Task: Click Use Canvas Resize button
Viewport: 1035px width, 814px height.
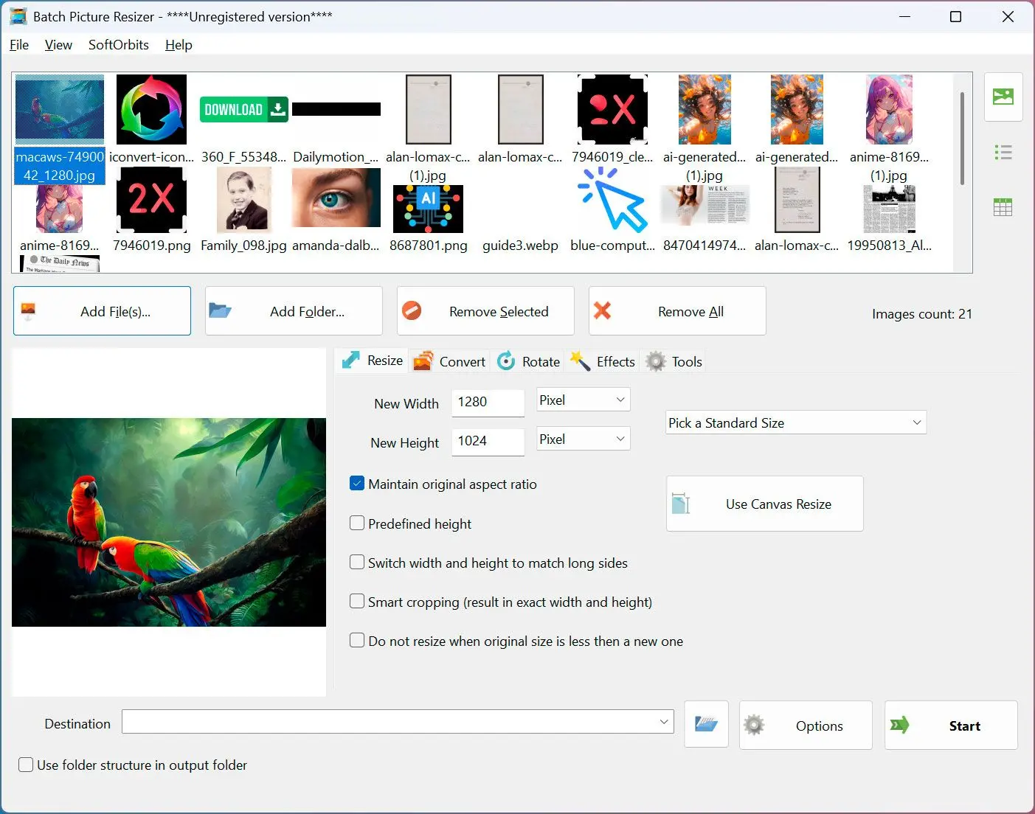Action: (x=764, y=504)
